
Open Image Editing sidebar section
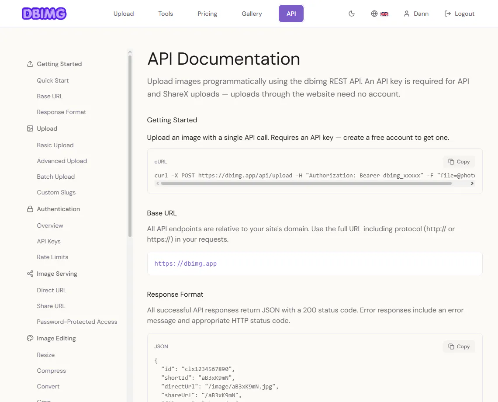click(x=56, y=339)
